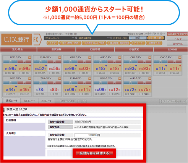The width and height of the screenshot is (188, 163).
Task: Launch じぶん銀行 FX PCアプリ
Action: 177,34
